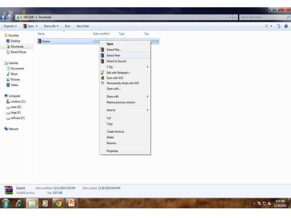Click the taskbar clock and date

coord(280,203)
